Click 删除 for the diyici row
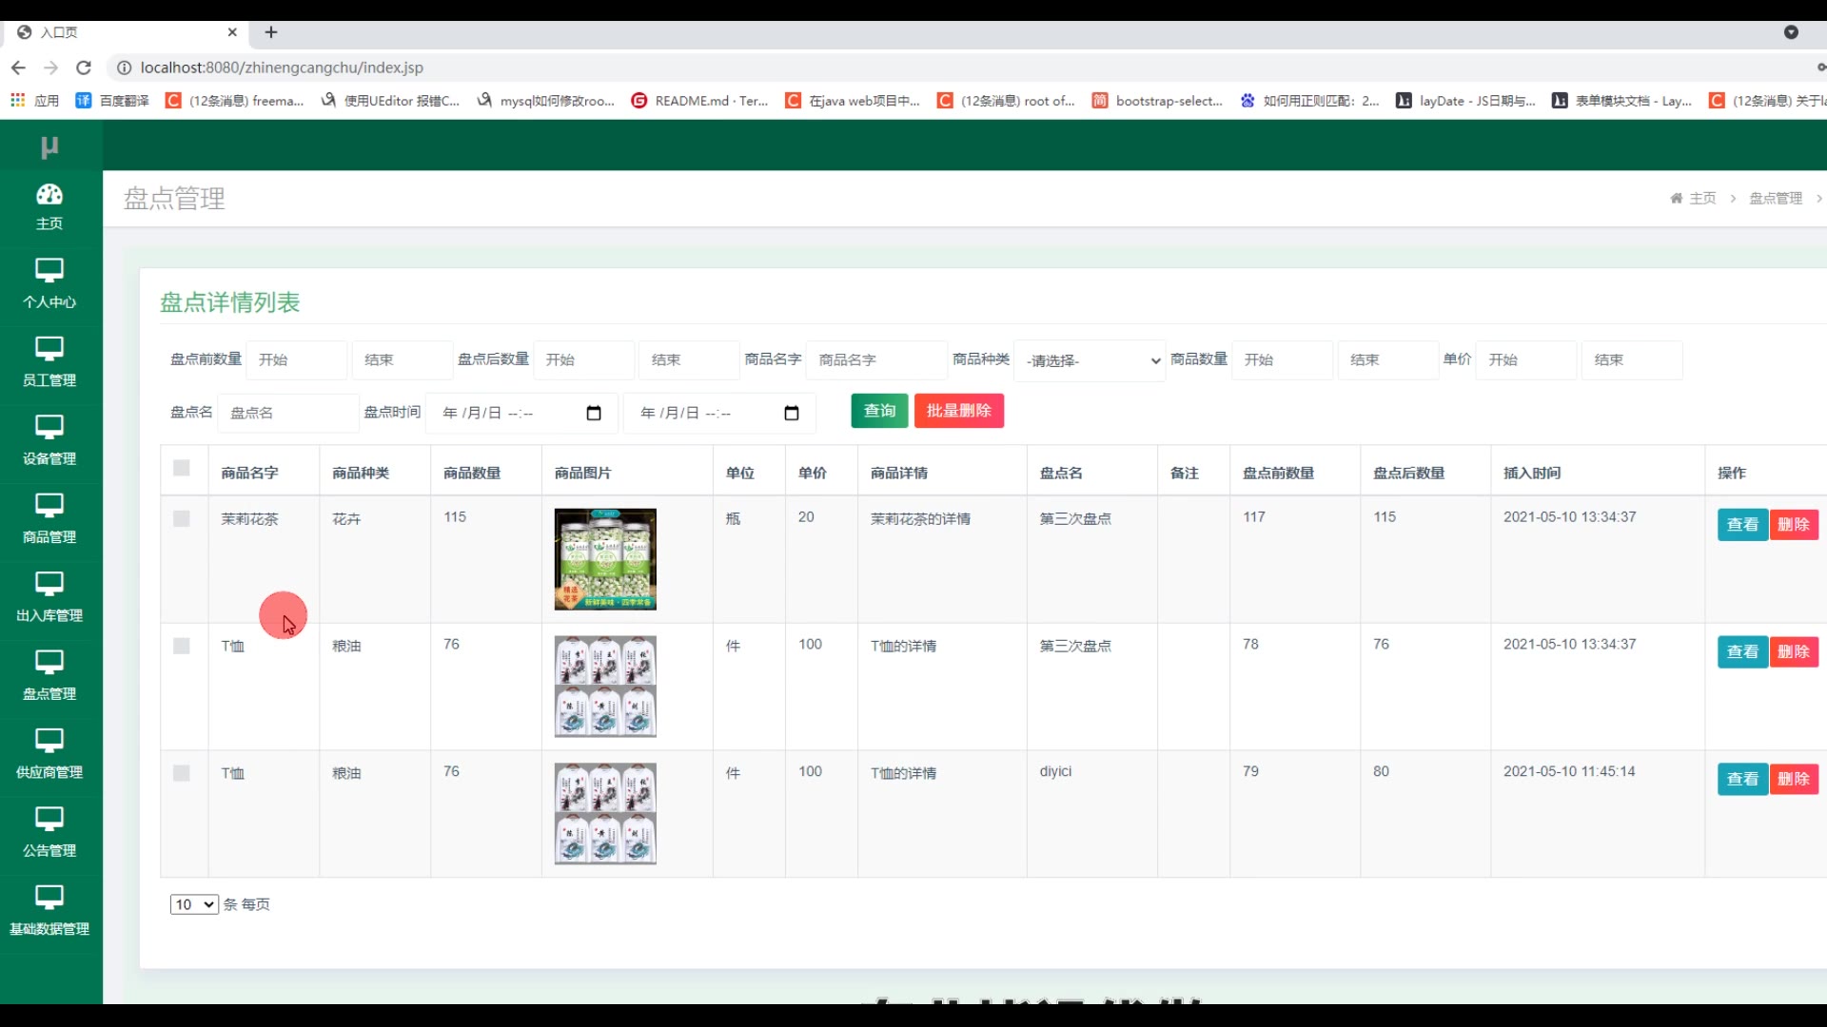 (x=1794, y=780)
